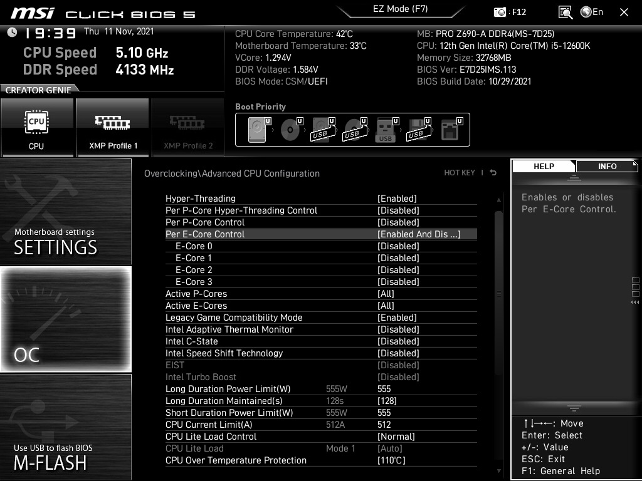Click the back arrow beside HOT KEY
Screen dimensions: 642x481
click(x=493, y=173)
